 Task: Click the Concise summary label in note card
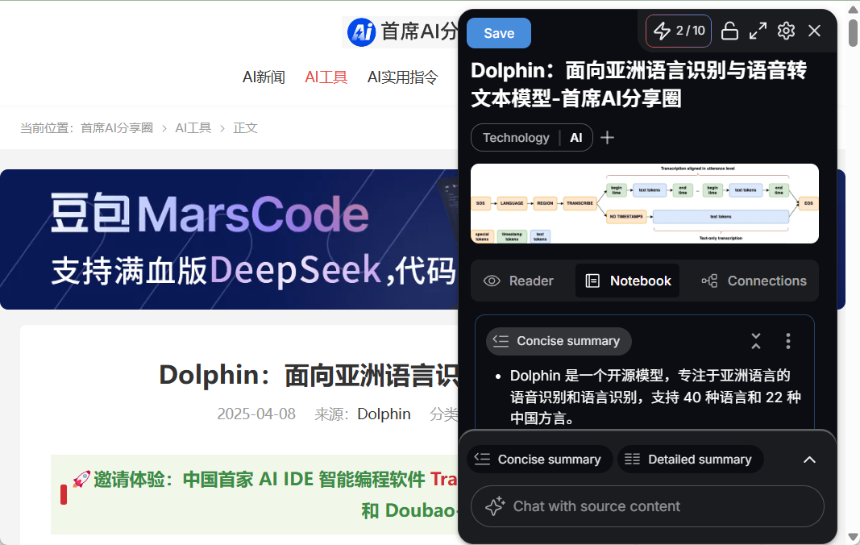pos(559,341)
